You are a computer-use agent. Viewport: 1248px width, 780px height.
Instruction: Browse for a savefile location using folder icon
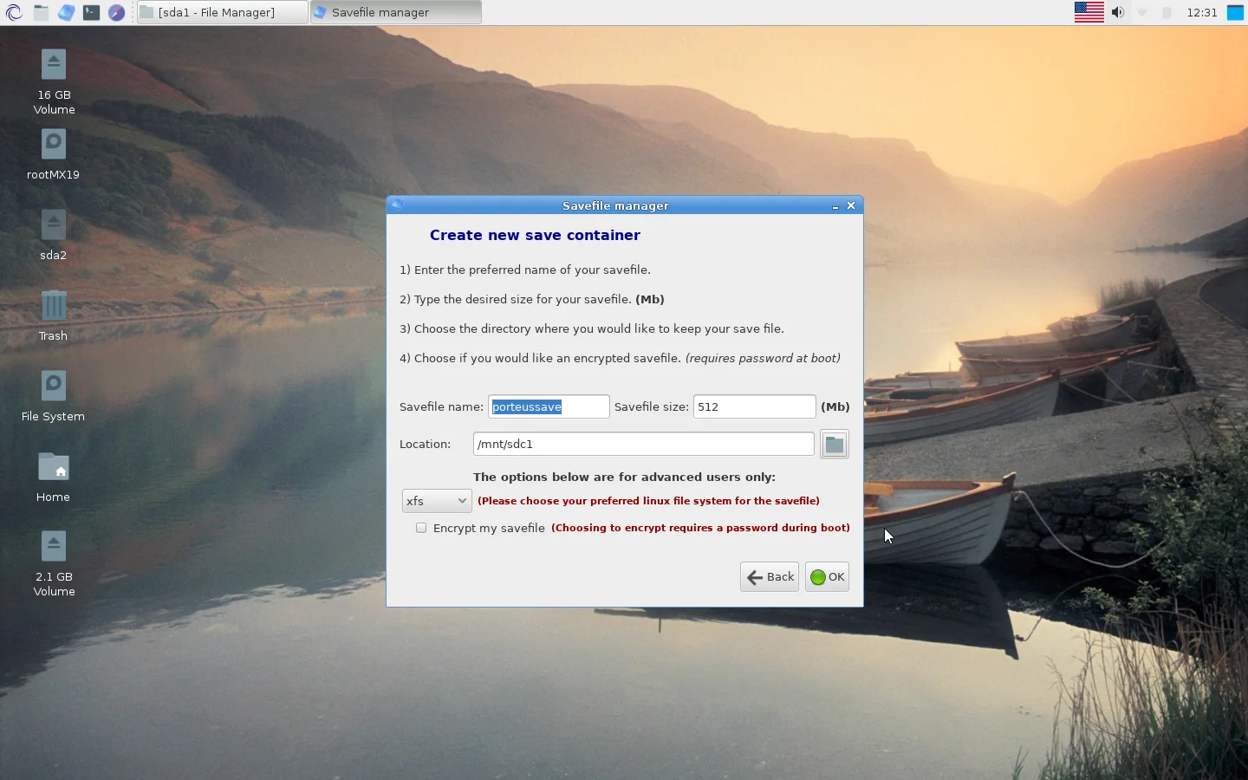(x=833, y=444)
